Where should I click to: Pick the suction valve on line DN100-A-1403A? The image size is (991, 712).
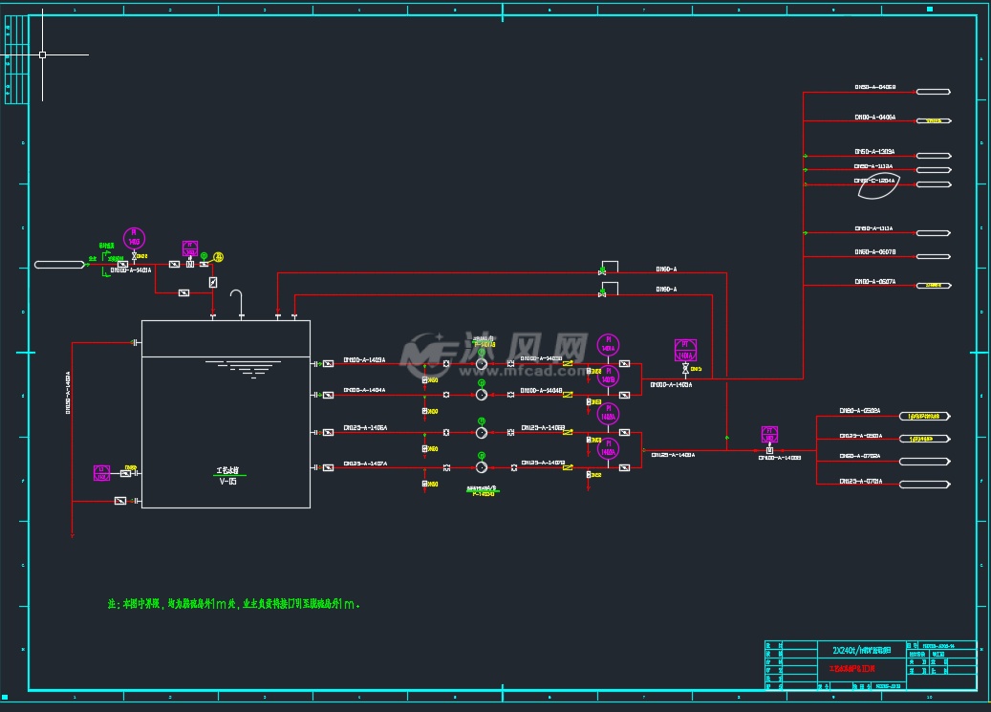tap(328, 363)
